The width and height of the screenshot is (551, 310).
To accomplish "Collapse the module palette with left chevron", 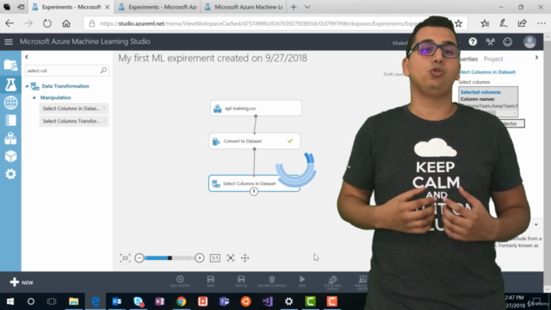I will [x=27, y=57].
